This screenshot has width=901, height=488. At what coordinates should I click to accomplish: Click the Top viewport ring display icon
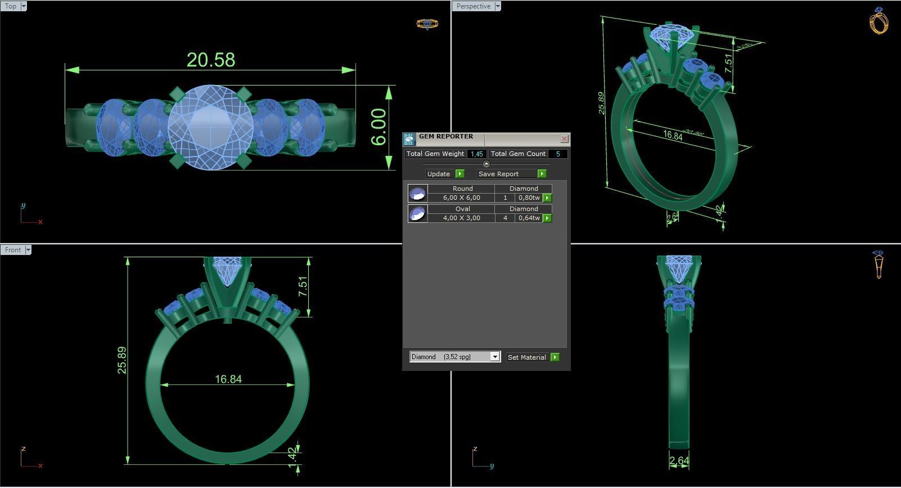427,24
